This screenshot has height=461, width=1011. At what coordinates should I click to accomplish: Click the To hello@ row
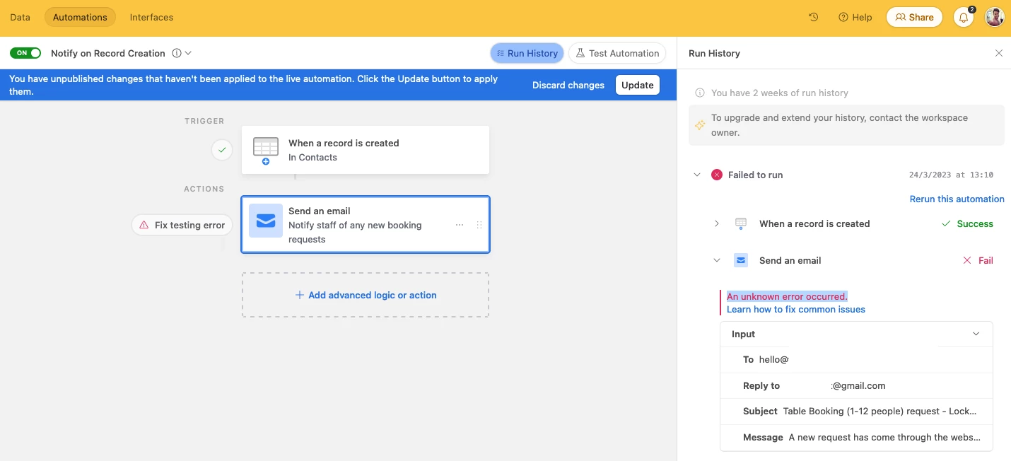pyautogui.click(x=856, y=359)
